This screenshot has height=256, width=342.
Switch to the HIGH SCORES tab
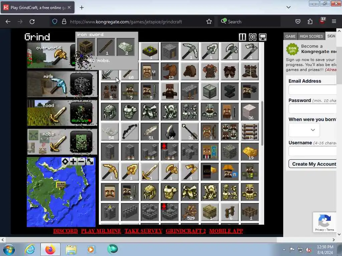311,36
